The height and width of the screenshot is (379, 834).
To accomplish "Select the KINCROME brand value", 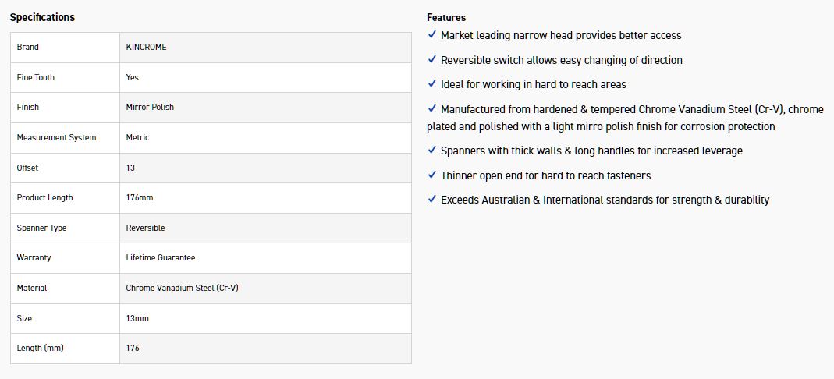I will 146,47.
